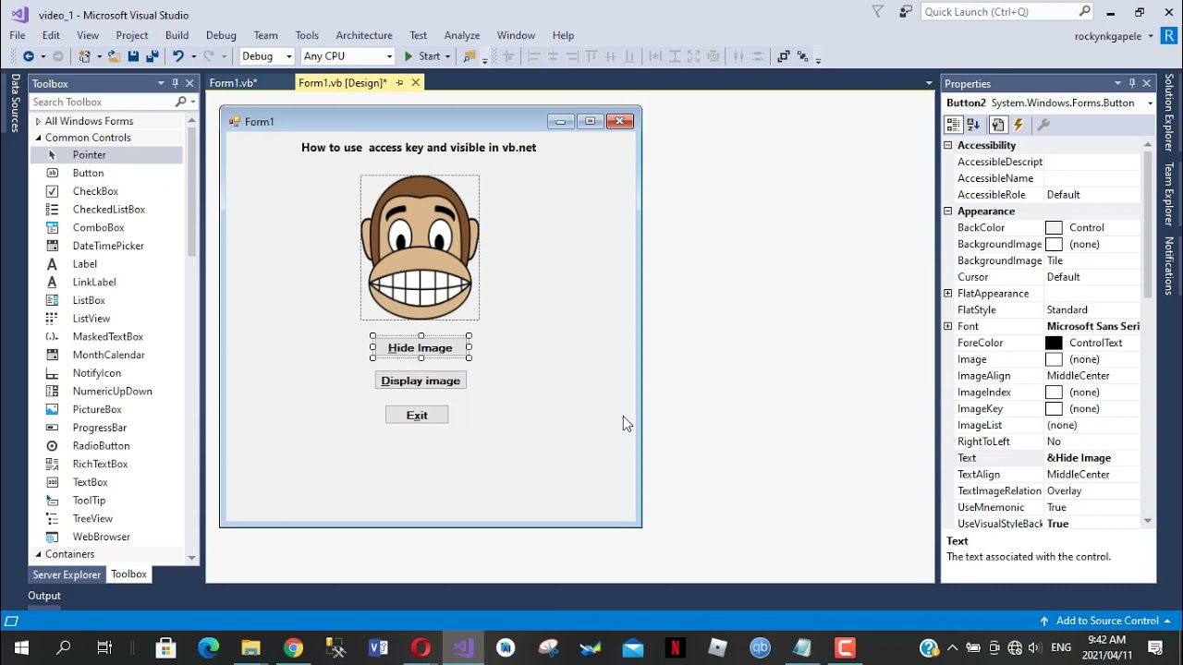Viewport: 1183px width, 665px height.
Task: Switch to the Form1.vb* code tab
Action: [233, 83]
